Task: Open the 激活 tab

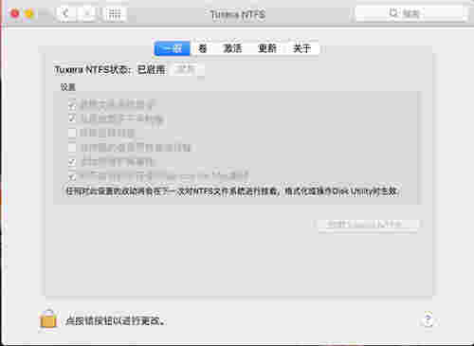Action: (x=232, y=48)
